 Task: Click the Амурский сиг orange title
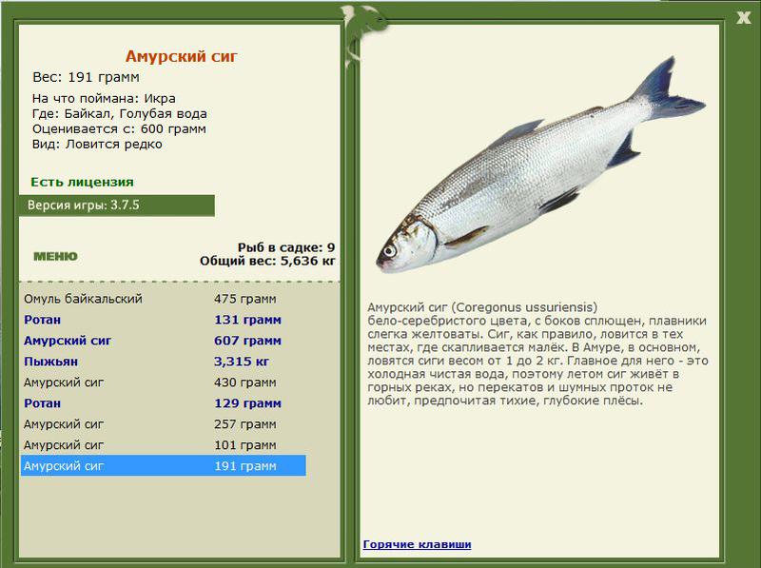pyautogui.click(x=181, y=56)
